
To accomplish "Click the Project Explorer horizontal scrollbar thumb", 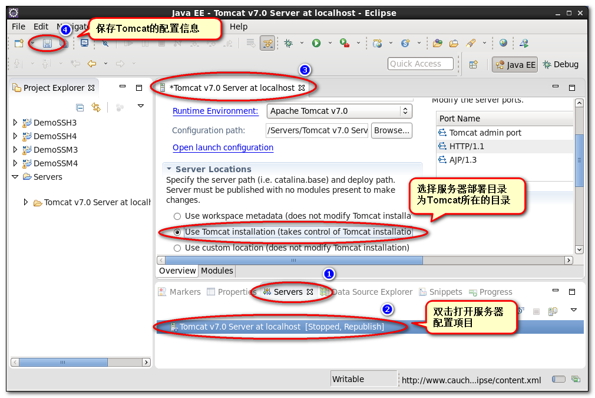I will 63,362.
